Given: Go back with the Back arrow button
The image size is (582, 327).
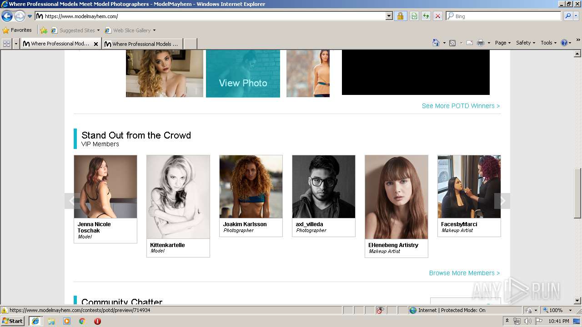Looking at the screenshot, I should click(x=7, y=16).
